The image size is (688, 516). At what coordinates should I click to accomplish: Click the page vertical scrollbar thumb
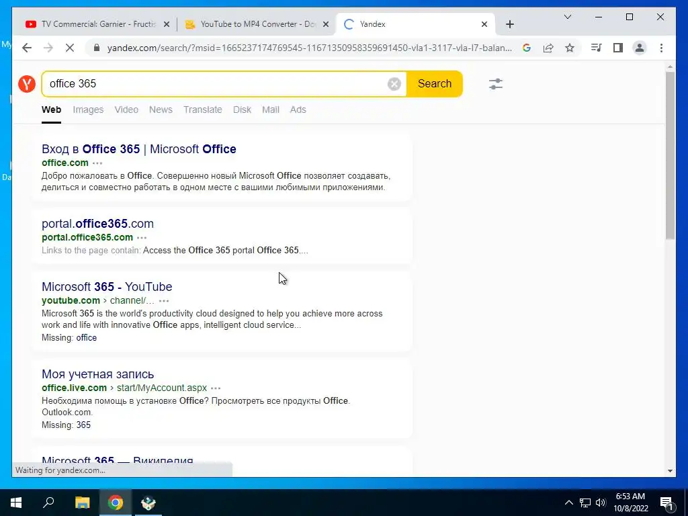click(x=670, y=155)
